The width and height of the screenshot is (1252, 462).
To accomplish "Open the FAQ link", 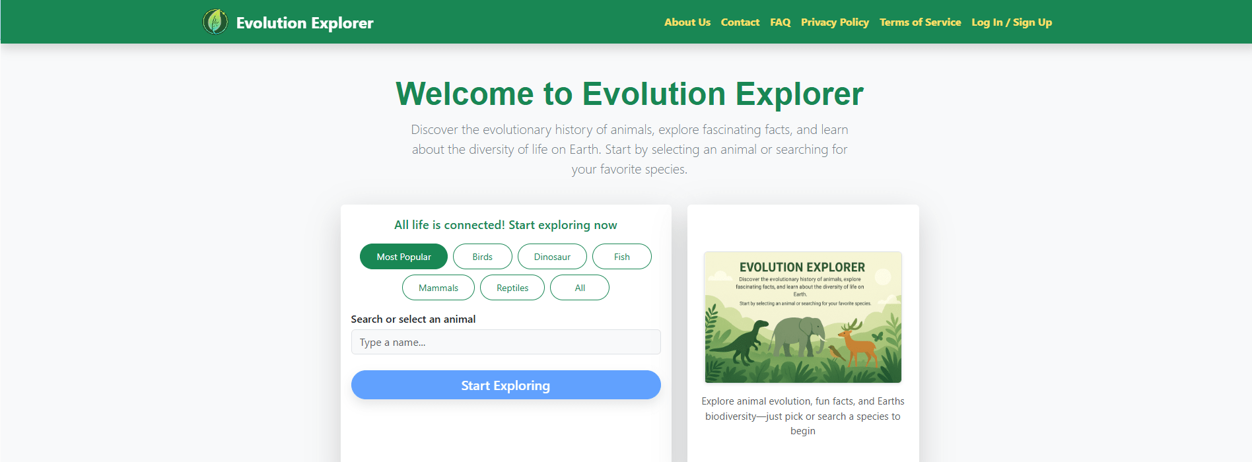I will point(780,22).
